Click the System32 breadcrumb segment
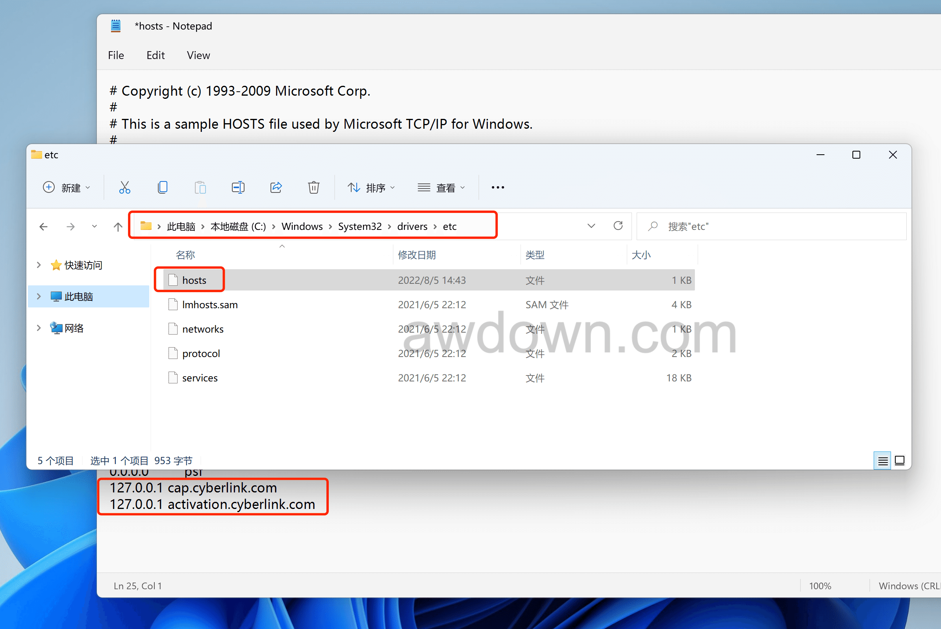This screenshot has height=629, width=941. [359, 226]
